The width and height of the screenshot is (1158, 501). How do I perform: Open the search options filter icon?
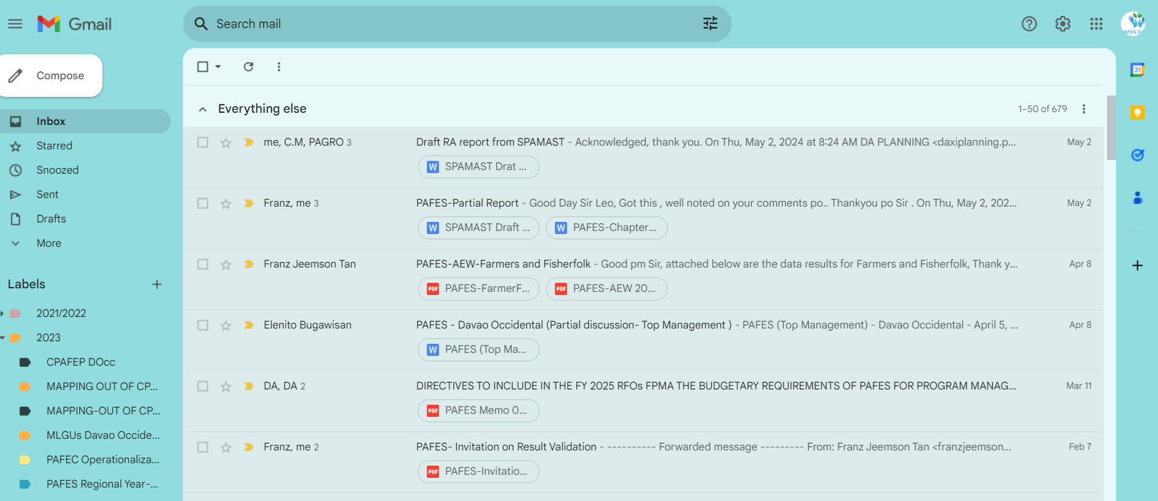point(710,24)
